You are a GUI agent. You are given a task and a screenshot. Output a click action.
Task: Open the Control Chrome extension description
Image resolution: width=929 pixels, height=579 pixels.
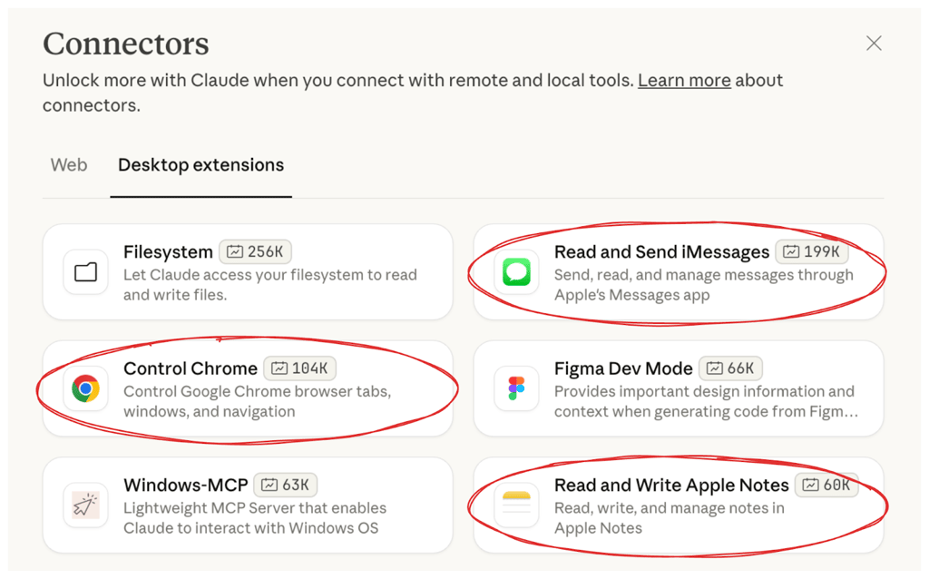(257, 401)
